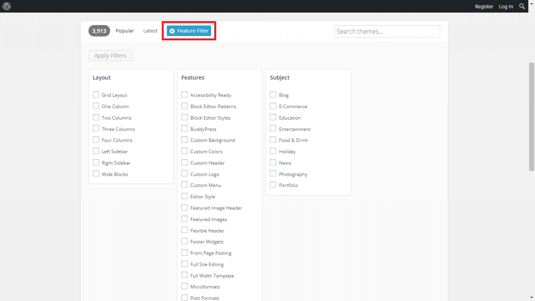Viewport: 535px width, 301px height.
Task: Click the page scrollbar down arrow
Action: [x=531, y=298]
